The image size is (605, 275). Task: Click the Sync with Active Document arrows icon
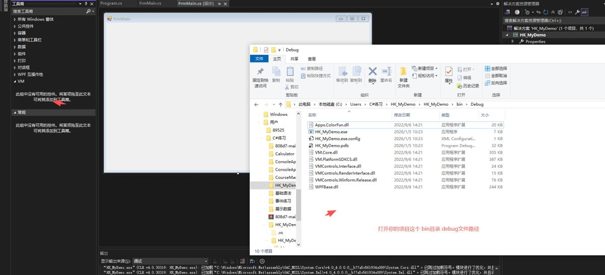(x=538, y=12)
